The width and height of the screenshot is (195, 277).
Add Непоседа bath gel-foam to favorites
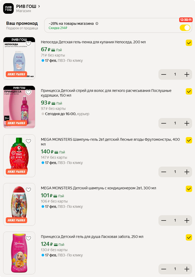pyautogui.click(x=28, y=44)
